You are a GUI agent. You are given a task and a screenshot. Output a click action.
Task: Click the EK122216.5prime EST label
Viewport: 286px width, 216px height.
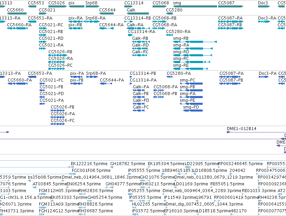click(x=89, y=163)
